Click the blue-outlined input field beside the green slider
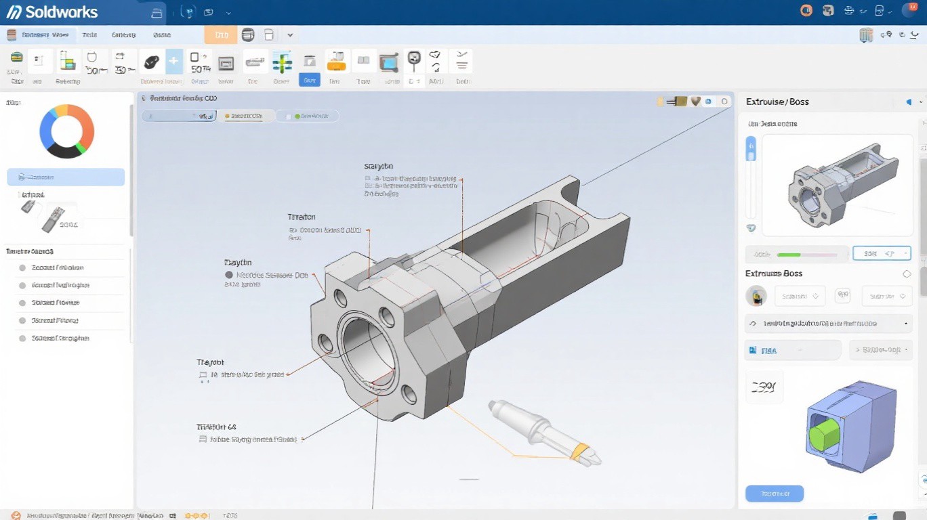 (x=882, y=254)
